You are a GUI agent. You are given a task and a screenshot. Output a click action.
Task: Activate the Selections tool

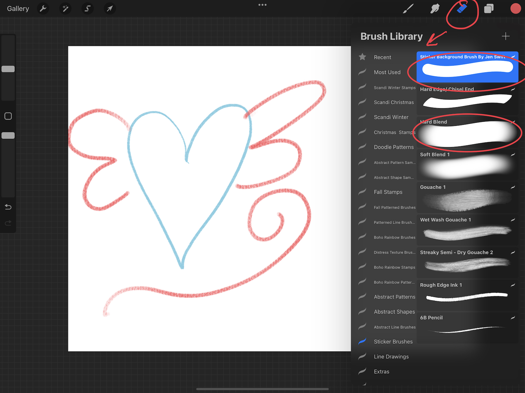[87, 8]
